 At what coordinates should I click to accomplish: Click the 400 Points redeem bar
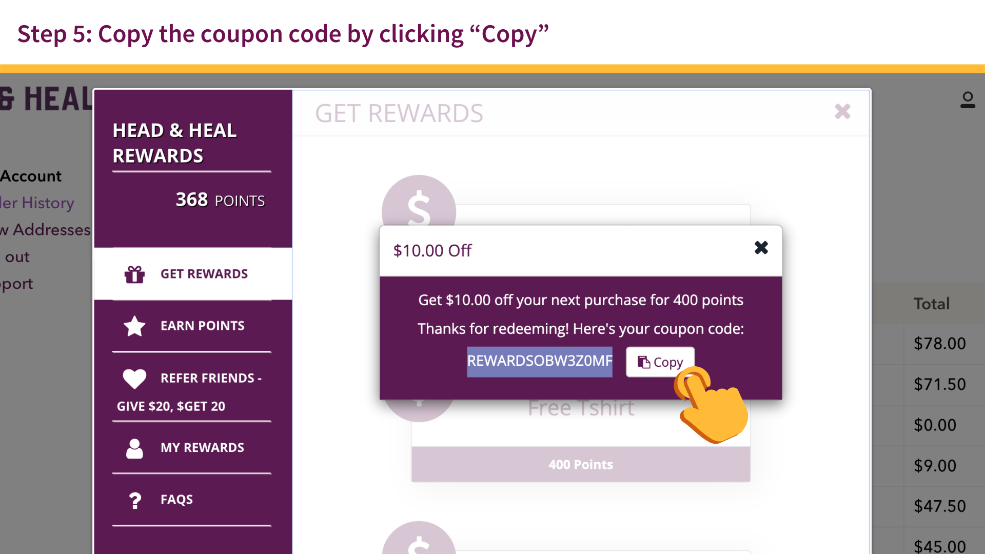[x=580, y=464]
